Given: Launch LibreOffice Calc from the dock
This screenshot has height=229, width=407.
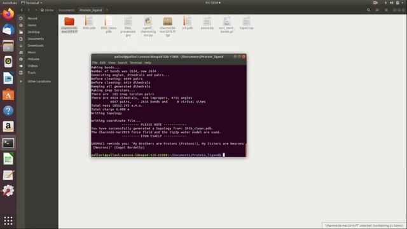Looking at the screenshot, I should [x=8, y=159].
